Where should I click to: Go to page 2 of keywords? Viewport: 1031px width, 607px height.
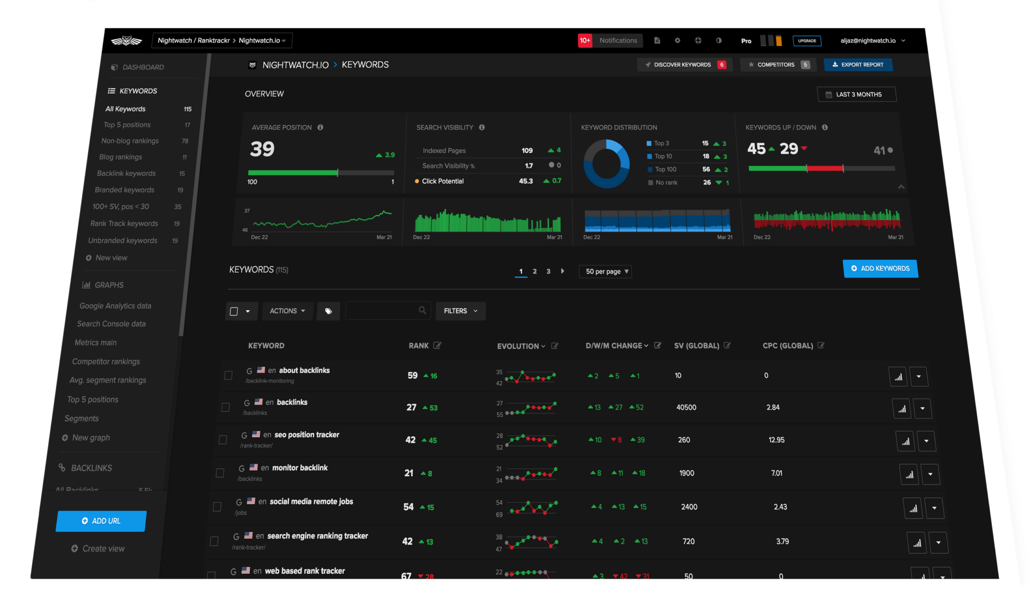point(535,271)
